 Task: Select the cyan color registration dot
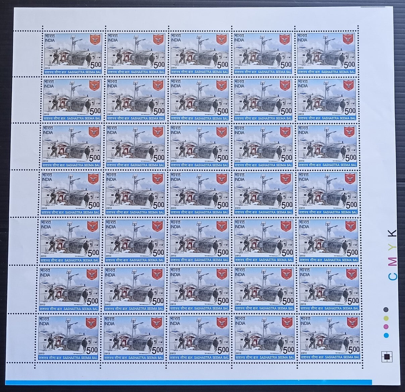pos(386,335)
